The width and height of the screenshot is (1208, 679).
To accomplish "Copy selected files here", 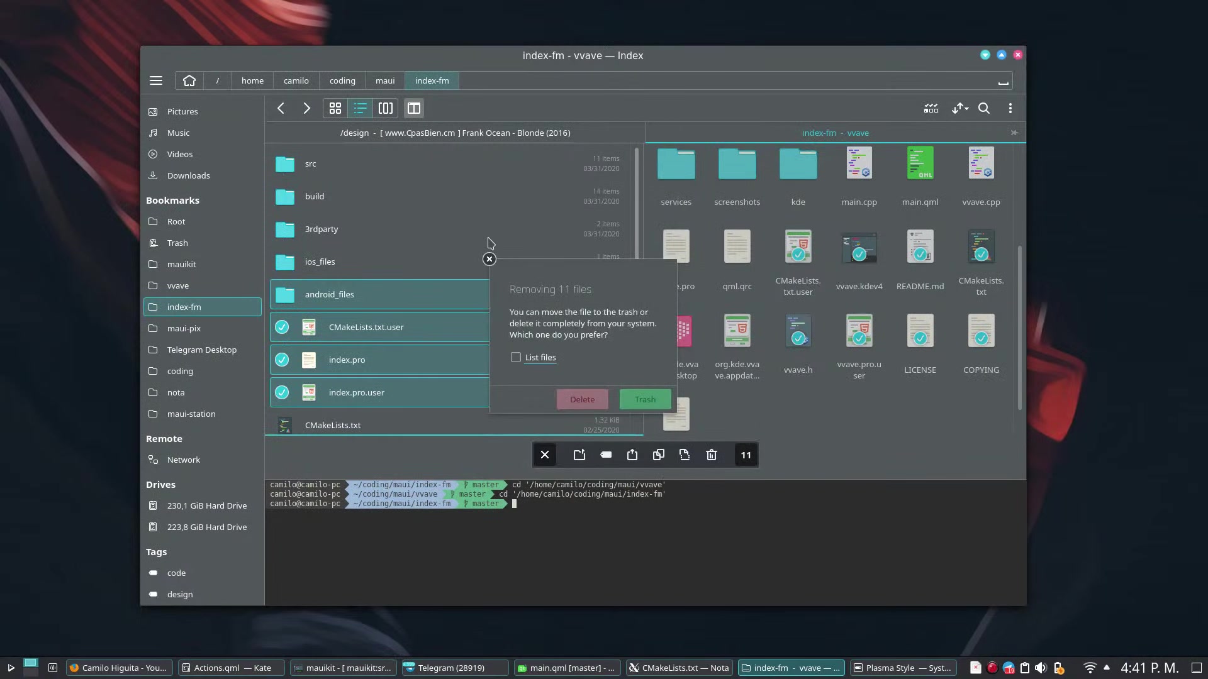I will pyautogui.click(x=659, y=455).
